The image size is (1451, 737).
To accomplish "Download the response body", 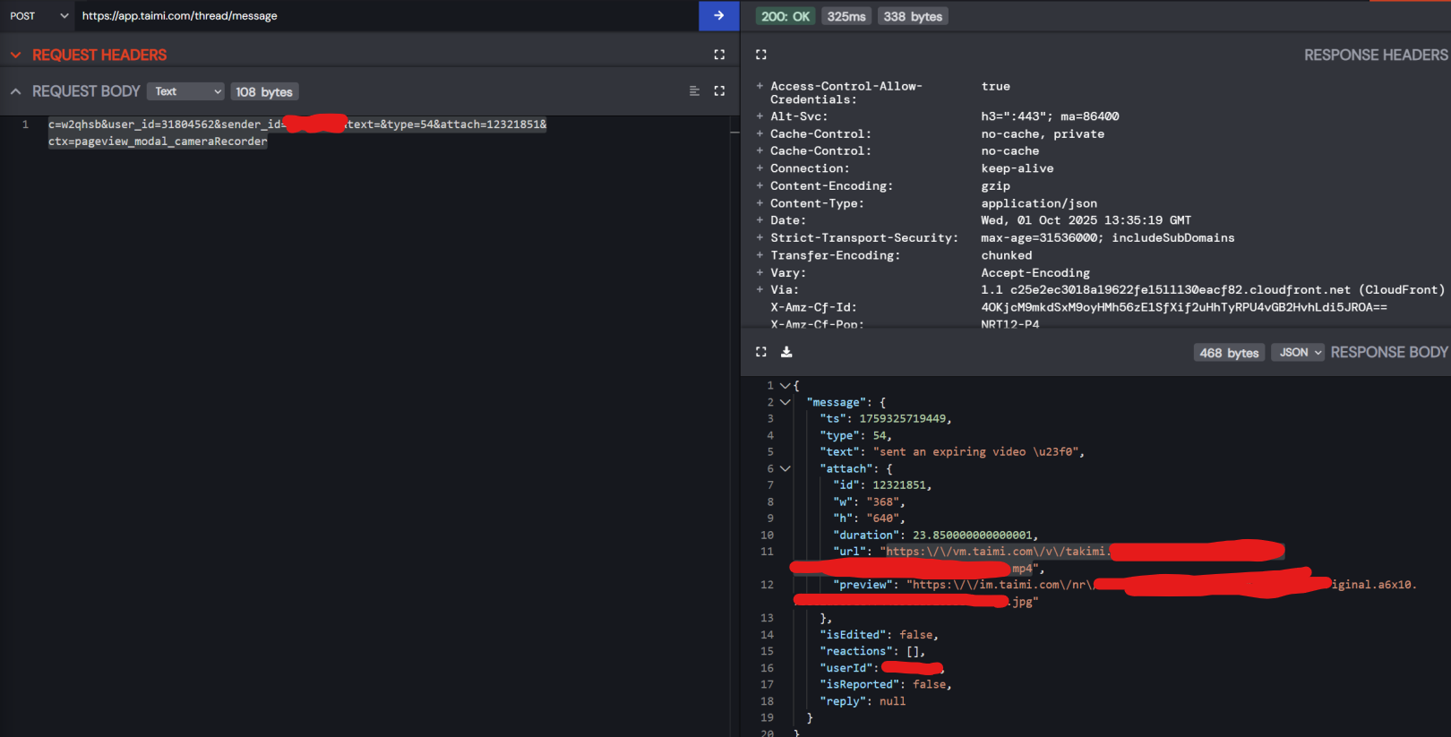I will 786,352.
